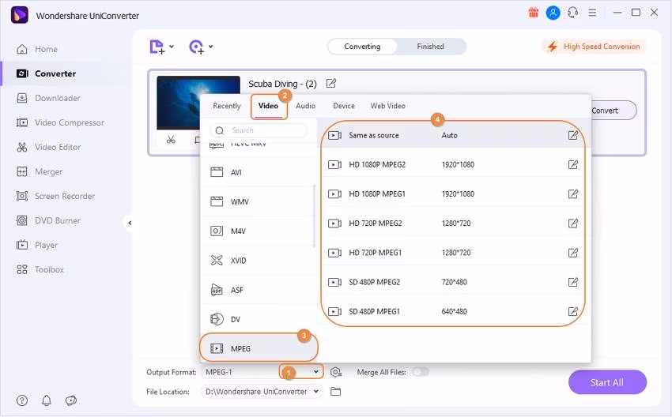Viewport: 672px width, 417px height.
Task: Open the Output Format dropdown
Action: pyautogui.click(x=316, y=372)
